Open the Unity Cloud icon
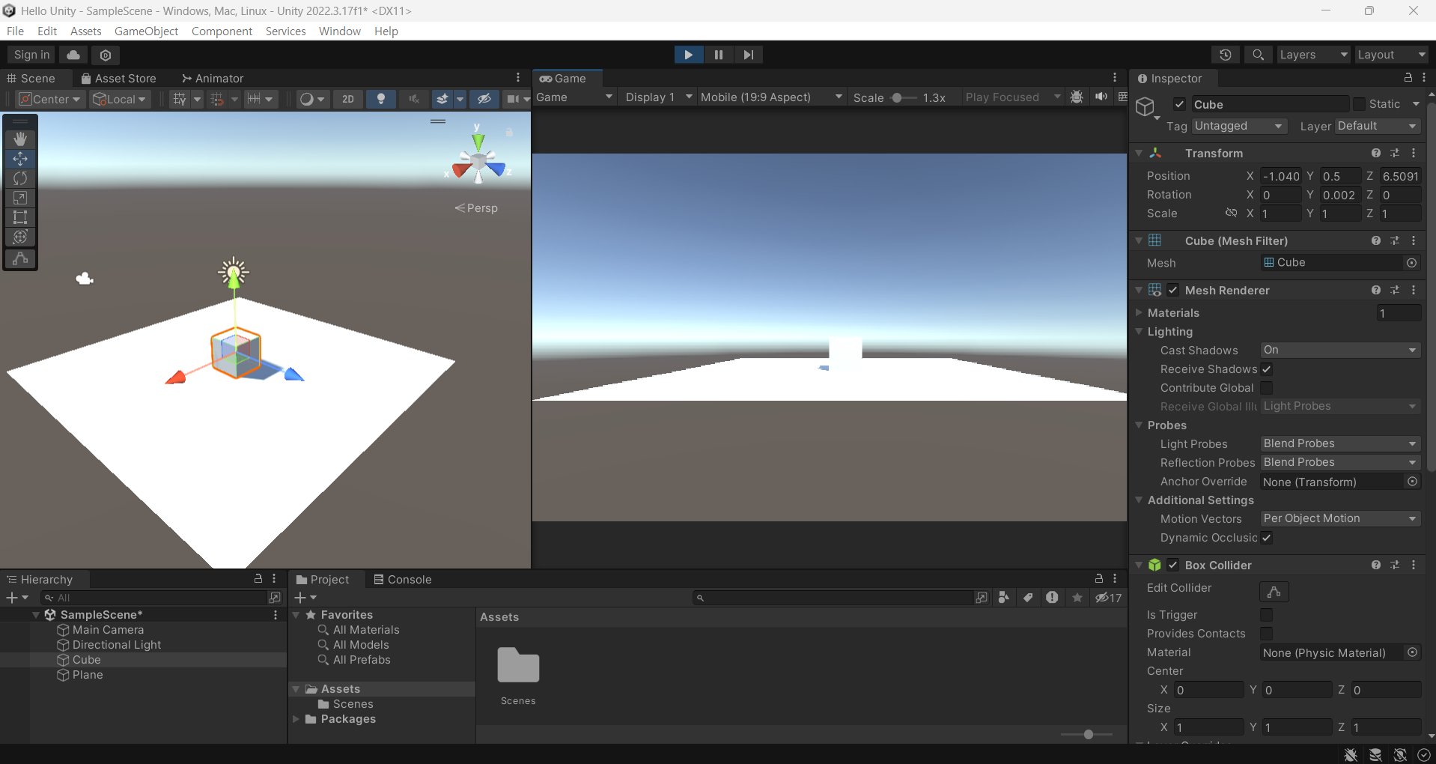Screen dimensions: 1436x764 (x=73, y=55)
